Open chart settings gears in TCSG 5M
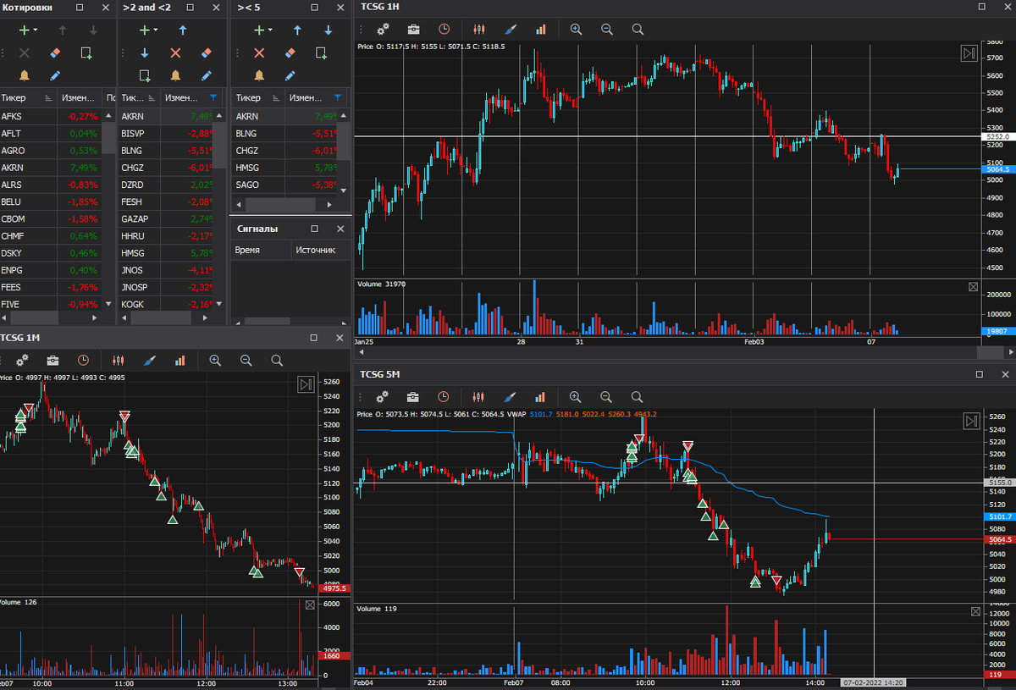 [x=383, y=396]
